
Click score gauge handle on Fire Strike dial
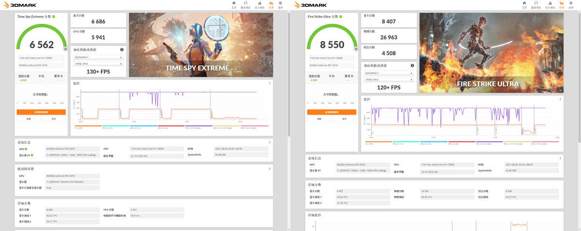pos(356,49)
